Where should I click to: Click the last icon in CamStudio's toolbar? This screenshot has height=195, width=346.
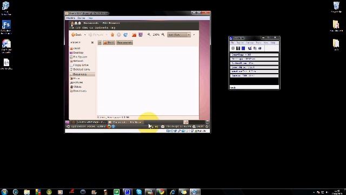(x=259, y=48)
